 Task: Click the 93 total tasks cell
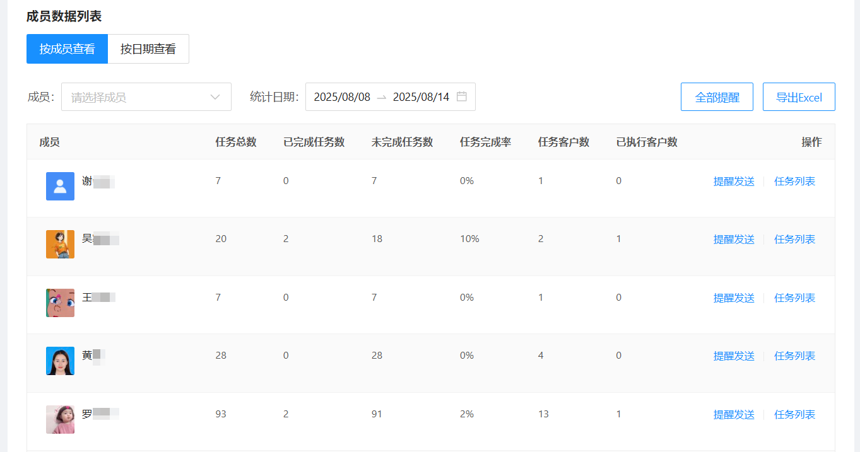(221, 414)
